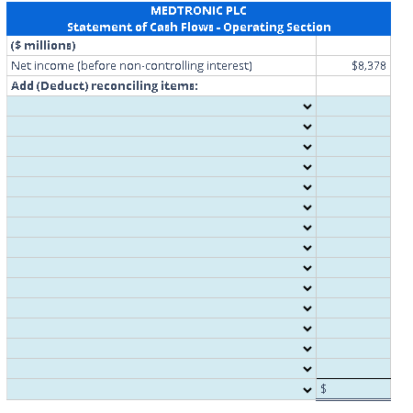Open the fourth reconciling item dropdown
The width and height of the screenshot is (413, 413).
pos(162,167)
